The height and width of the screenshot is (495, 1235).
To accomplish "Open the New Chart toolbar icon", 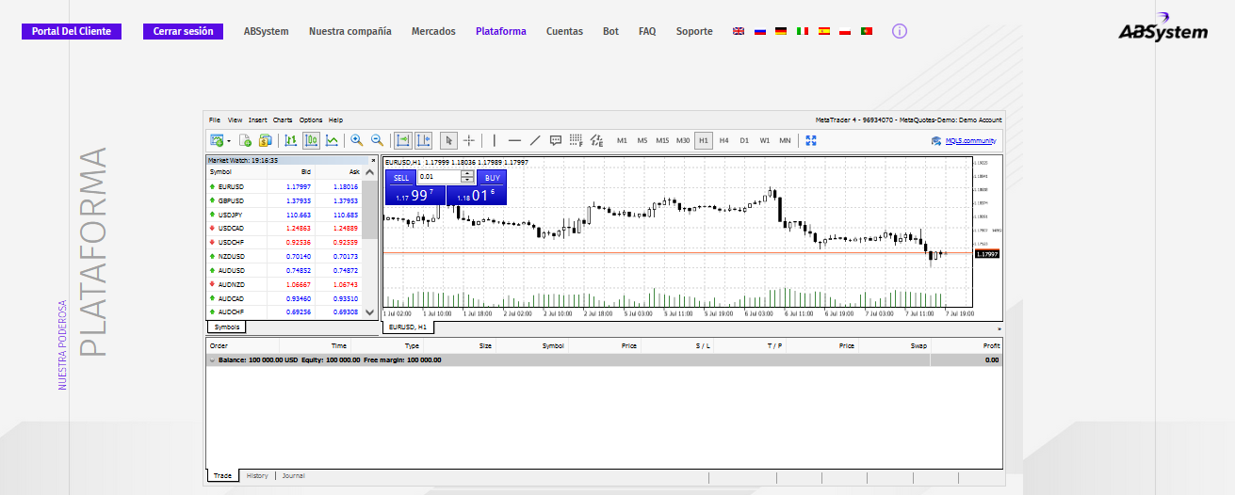I will [217, 140].
